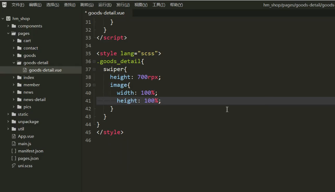Image resolution: width=335 pixels, height=192 pixels.
Task: Select the pages.json file name
Action: tap(28, 159)
